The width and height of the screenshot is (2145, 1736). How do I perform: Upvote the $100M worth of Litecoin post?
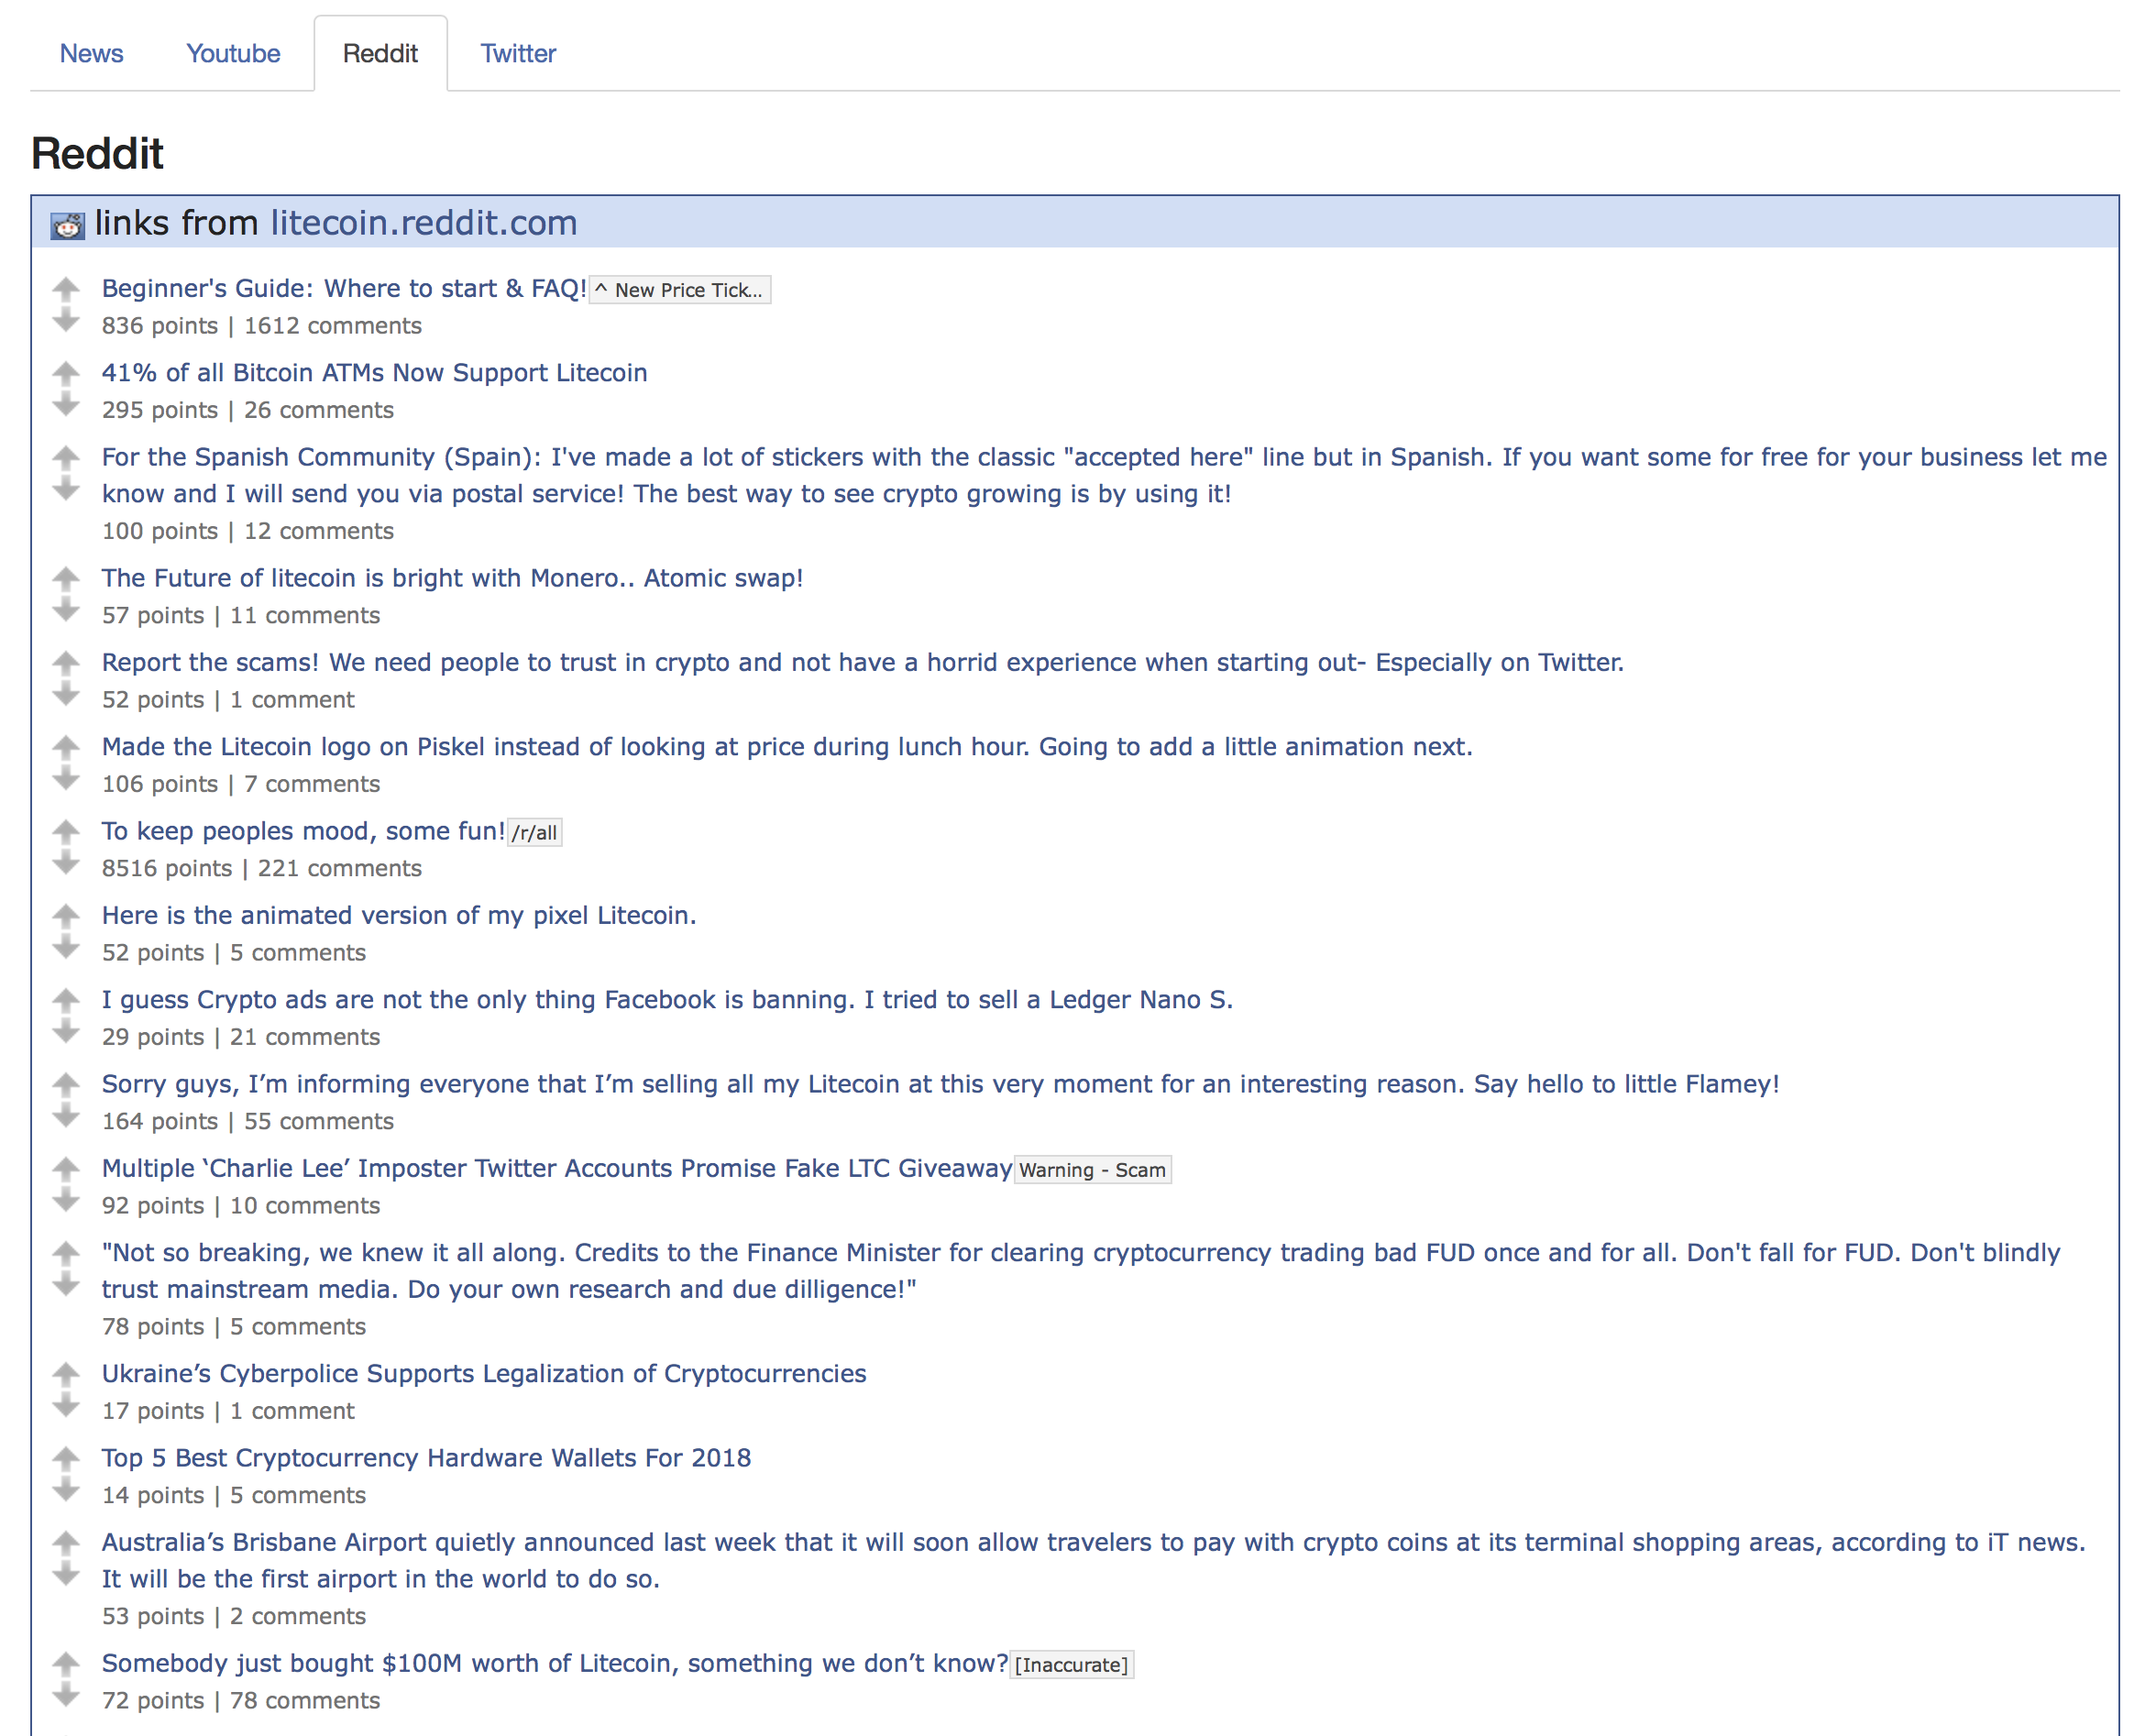[66, 1663]
